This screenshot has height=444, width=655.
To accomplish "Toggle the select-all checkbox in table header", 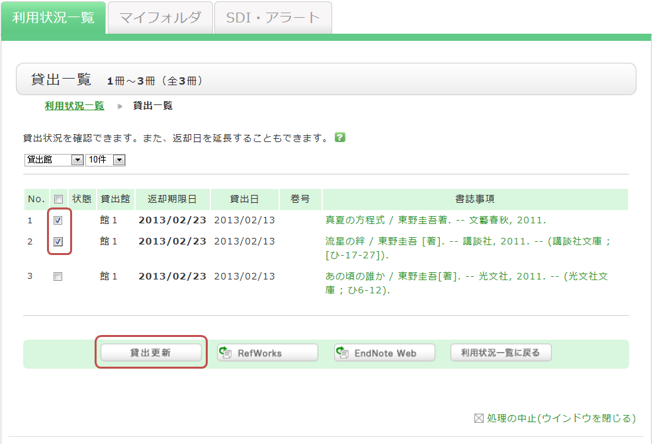I will [x=58, y=199].
